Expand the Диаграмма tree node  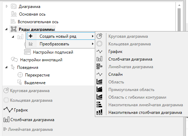7,6
